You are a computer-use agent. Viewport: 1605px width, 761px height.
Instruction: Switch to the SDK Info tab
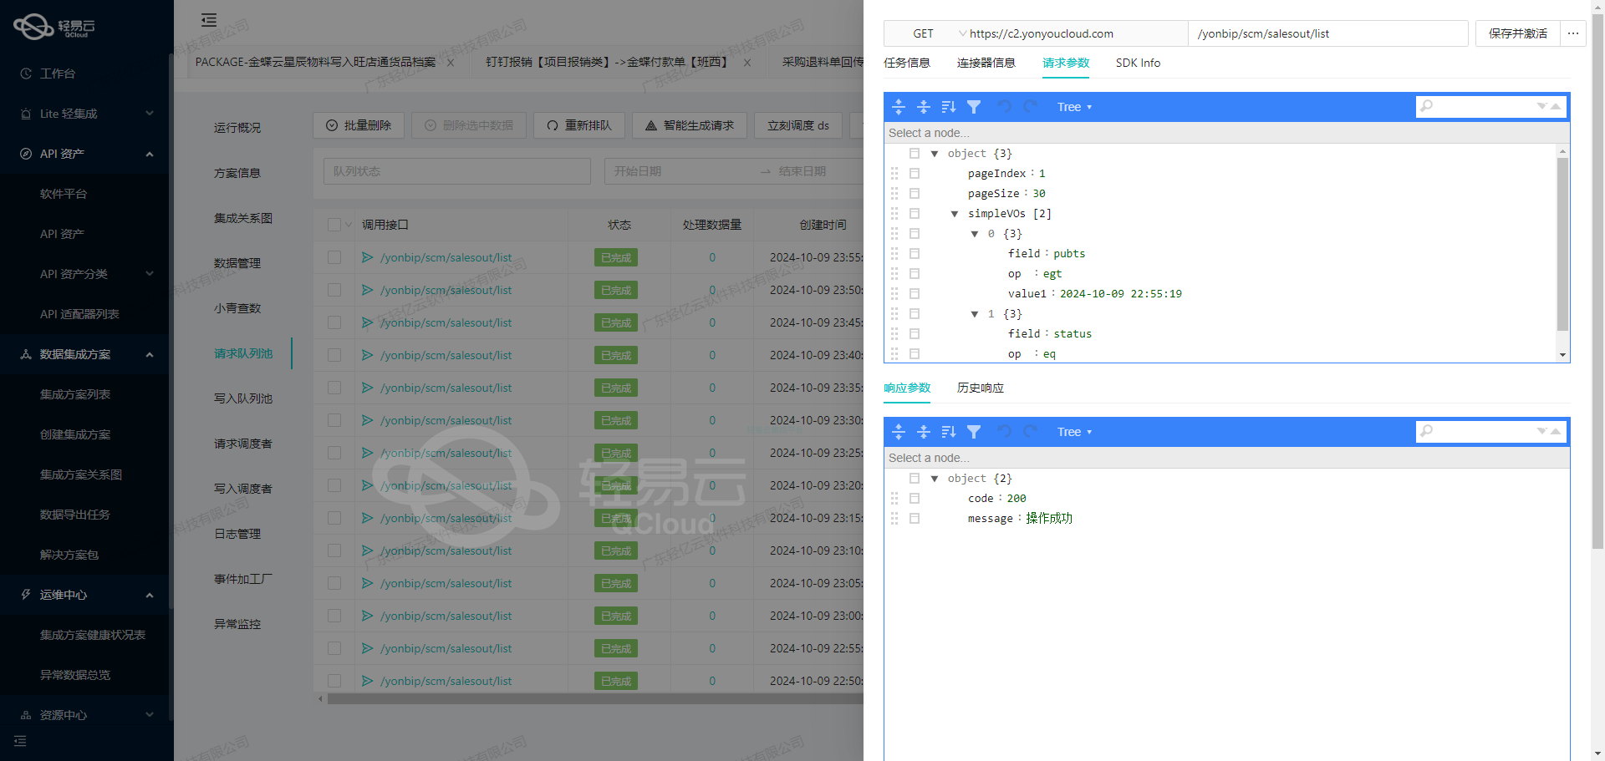pyautogui.click(x=1138, y=63)
